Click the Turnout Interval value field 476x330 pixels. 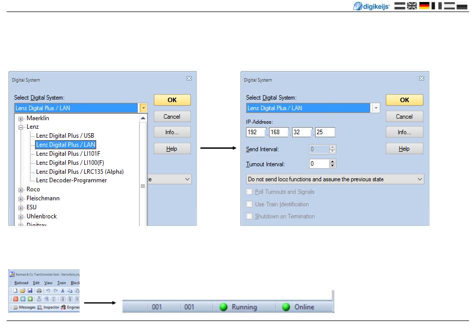pyautogui.click(x=319, y=164)
